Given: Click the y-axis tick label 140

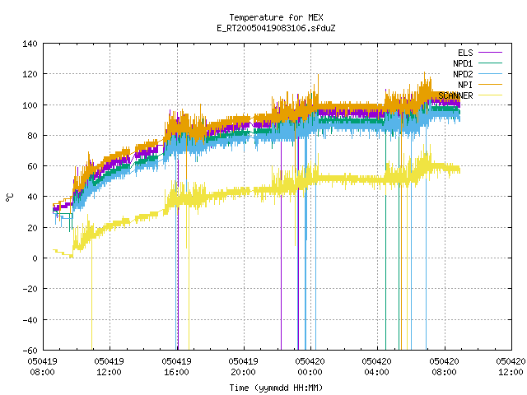Looking at the screenshot, I should tap(30, 44).
